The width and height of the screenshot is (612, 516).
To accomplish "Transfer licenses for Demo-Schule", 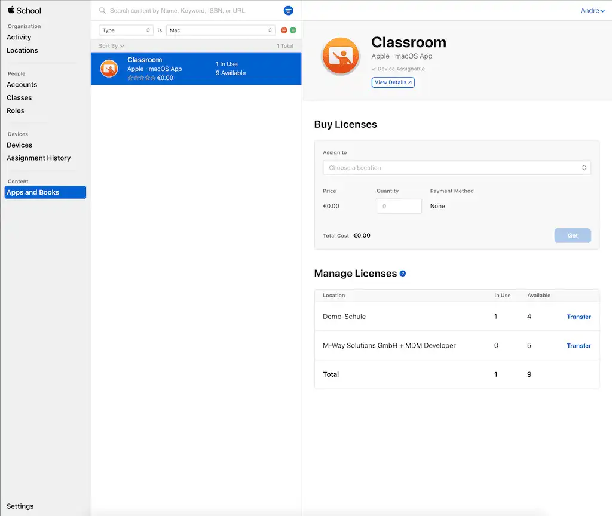I will pos(579,317).
